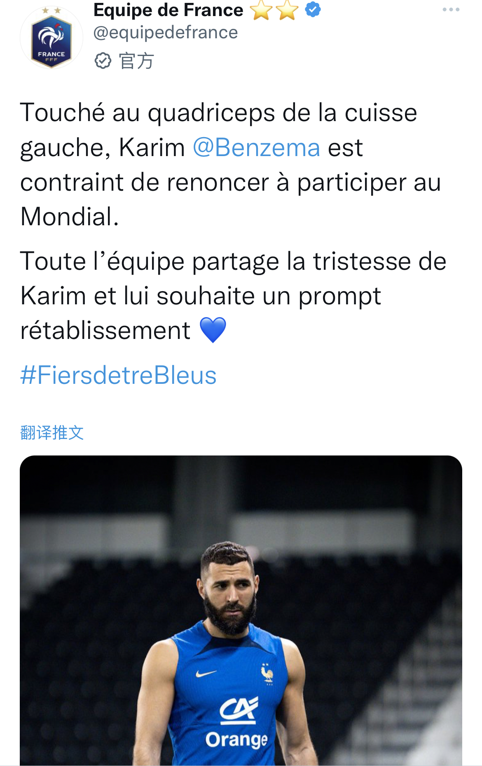This screenshot has height=766, width=482.
Task: Click the gold star emojis beside name
Action: click(274, 10)
